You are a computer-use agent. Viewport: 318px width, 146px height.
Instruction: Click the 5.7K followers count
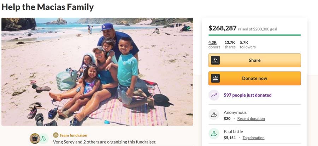pyautogui.click(x=247, y=45)
